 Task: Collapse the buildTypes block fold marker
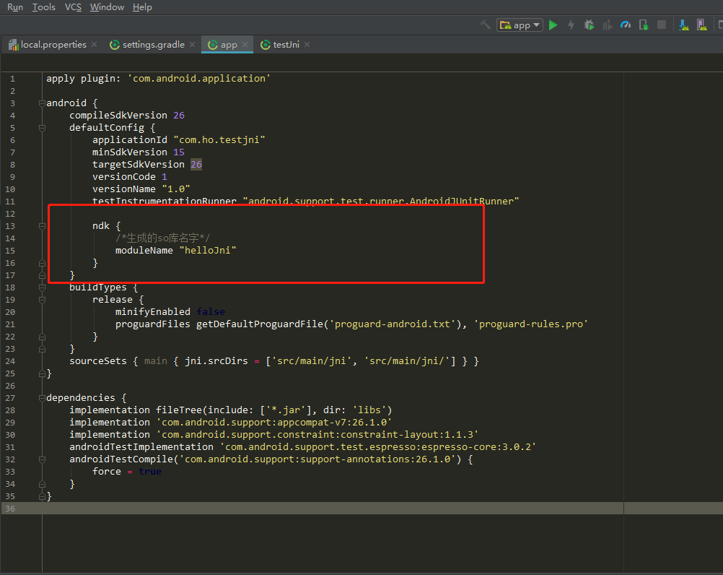tap(42, 287)
